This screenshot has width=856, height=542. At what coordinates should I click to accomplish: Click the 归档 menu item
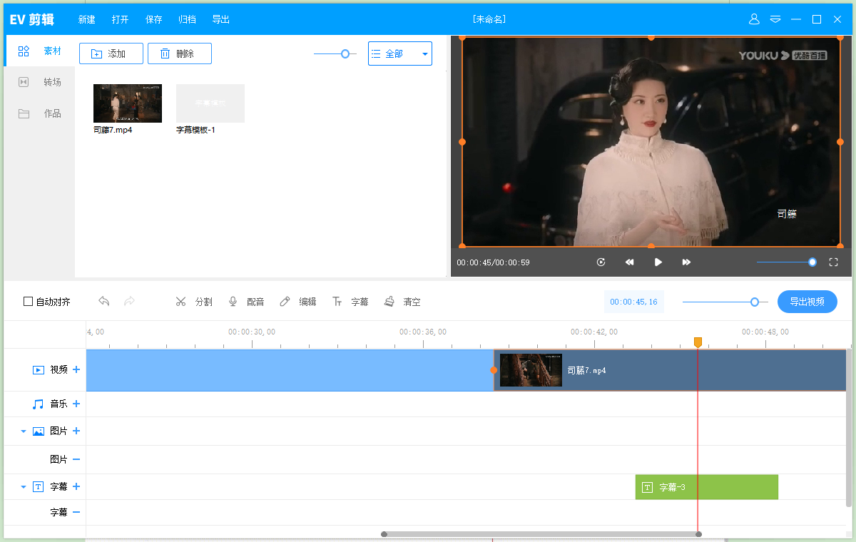pos(187,20)
